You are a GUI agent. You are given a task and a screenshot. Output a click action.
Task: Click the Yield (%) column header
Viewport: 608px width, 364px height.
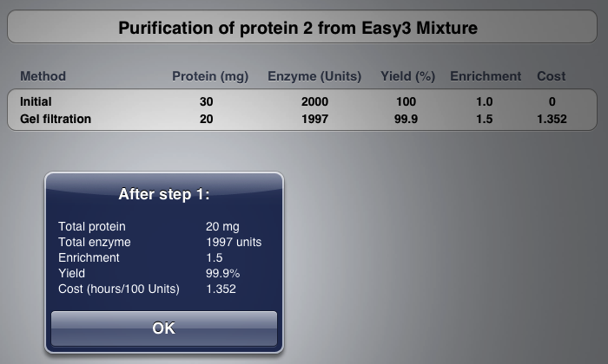(x=407, y=76)
